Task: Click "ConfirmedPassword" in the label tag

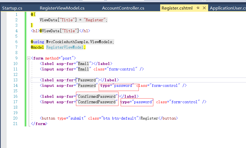Action: 97,97
